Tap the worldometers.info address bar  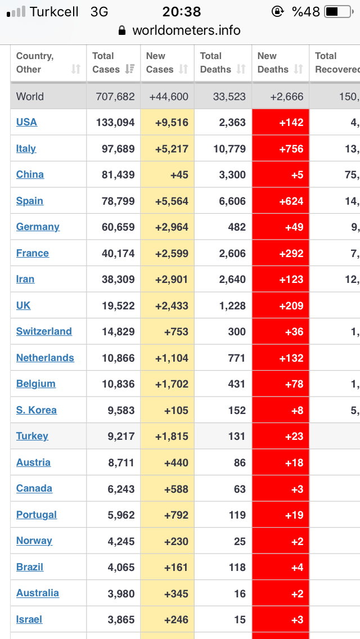(x=179, y=30)
